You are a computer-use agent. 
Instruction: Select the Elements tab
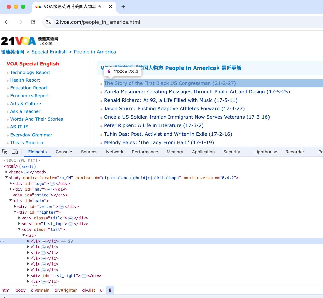pyautogui.click(x=37, y=152)
